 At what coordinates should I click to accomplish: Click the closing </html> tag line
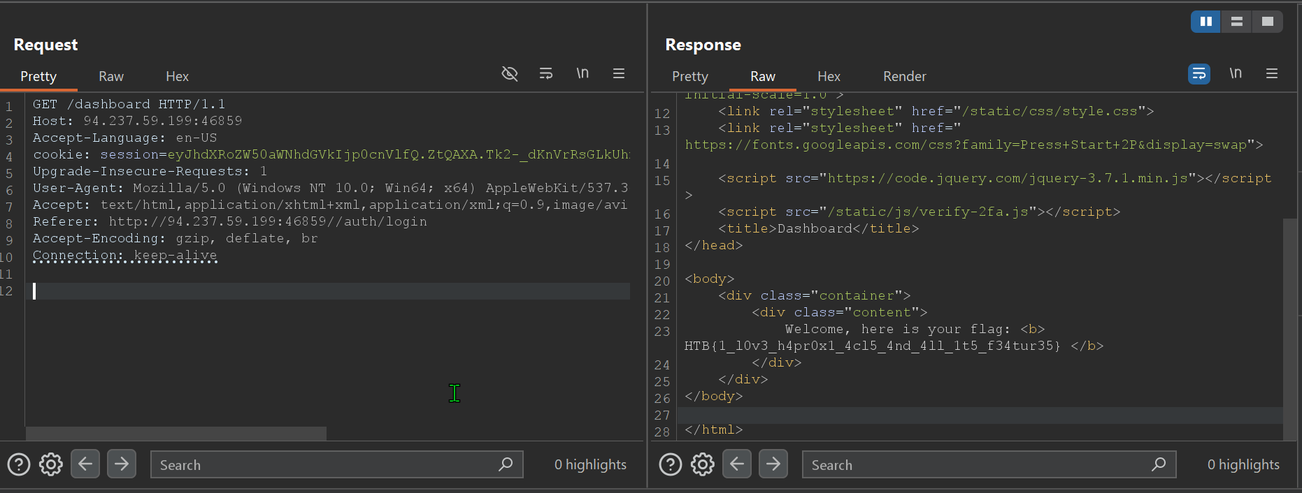[x=714, y=429]
